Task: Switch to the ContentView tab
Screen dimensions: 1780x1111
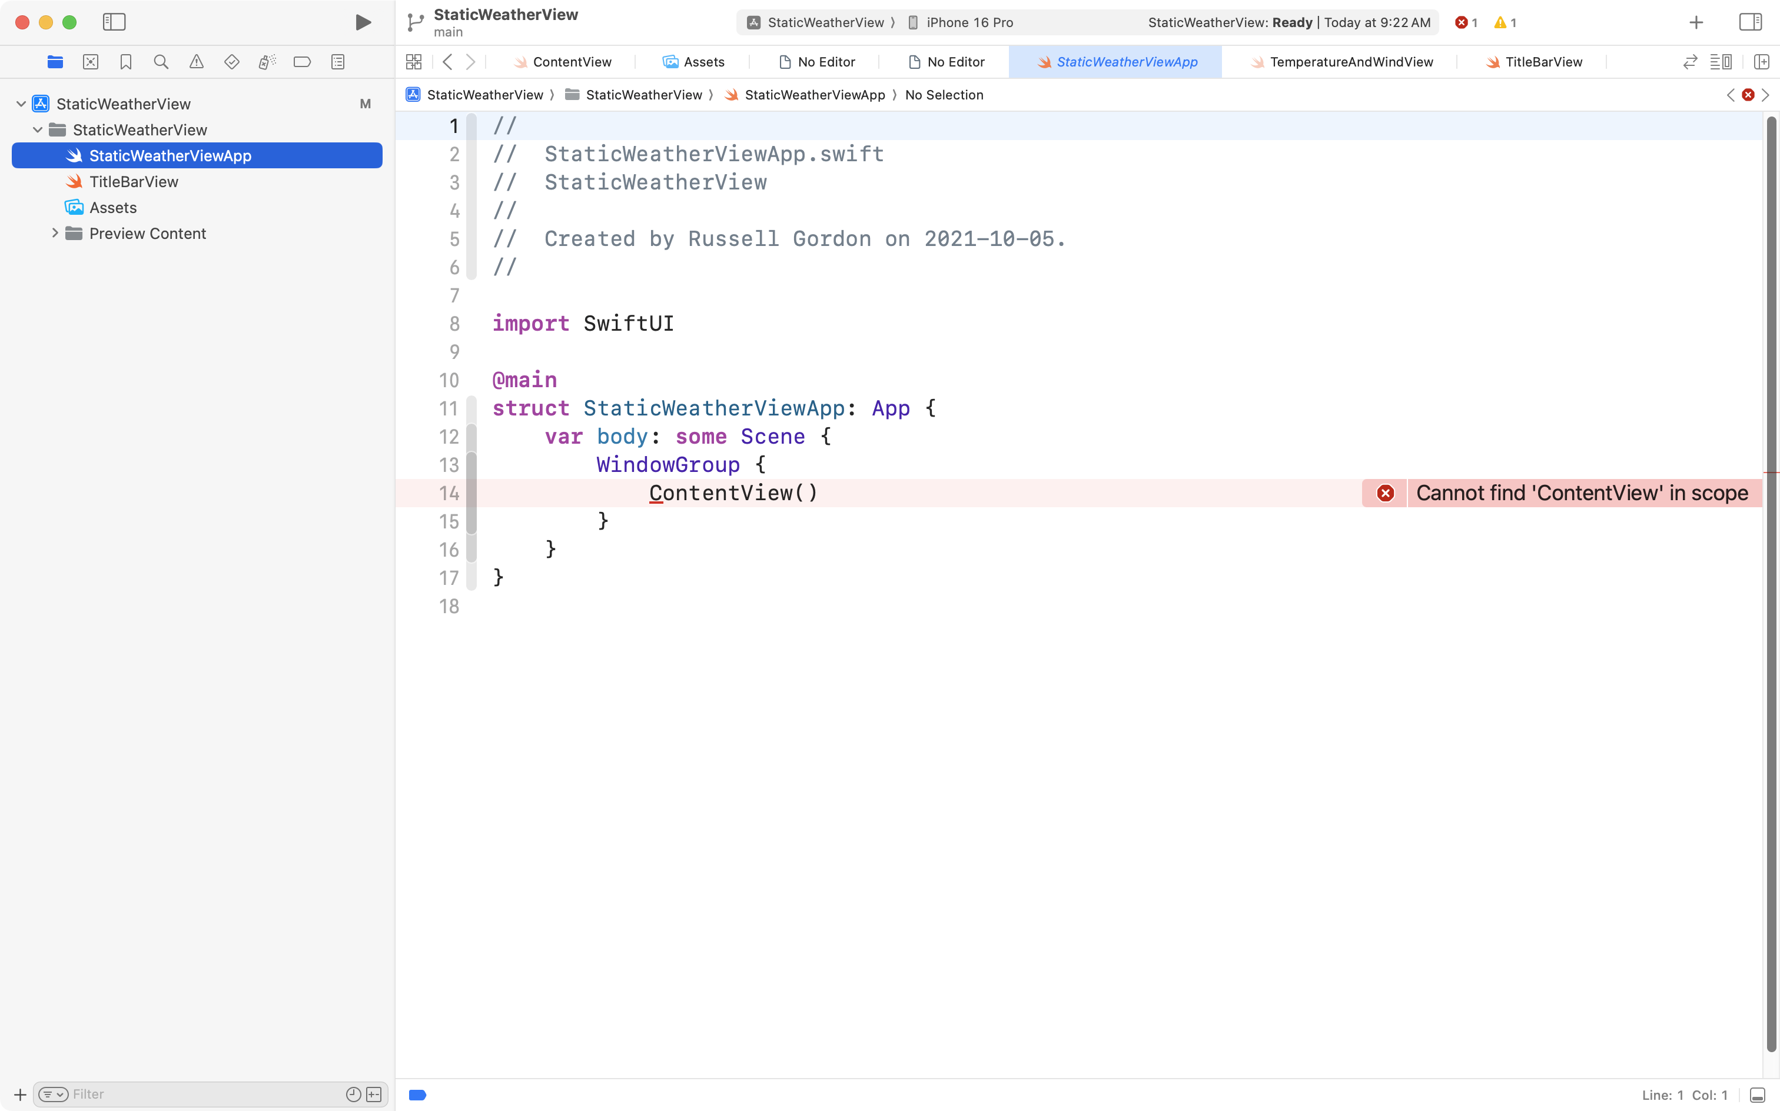Action: 572,62
